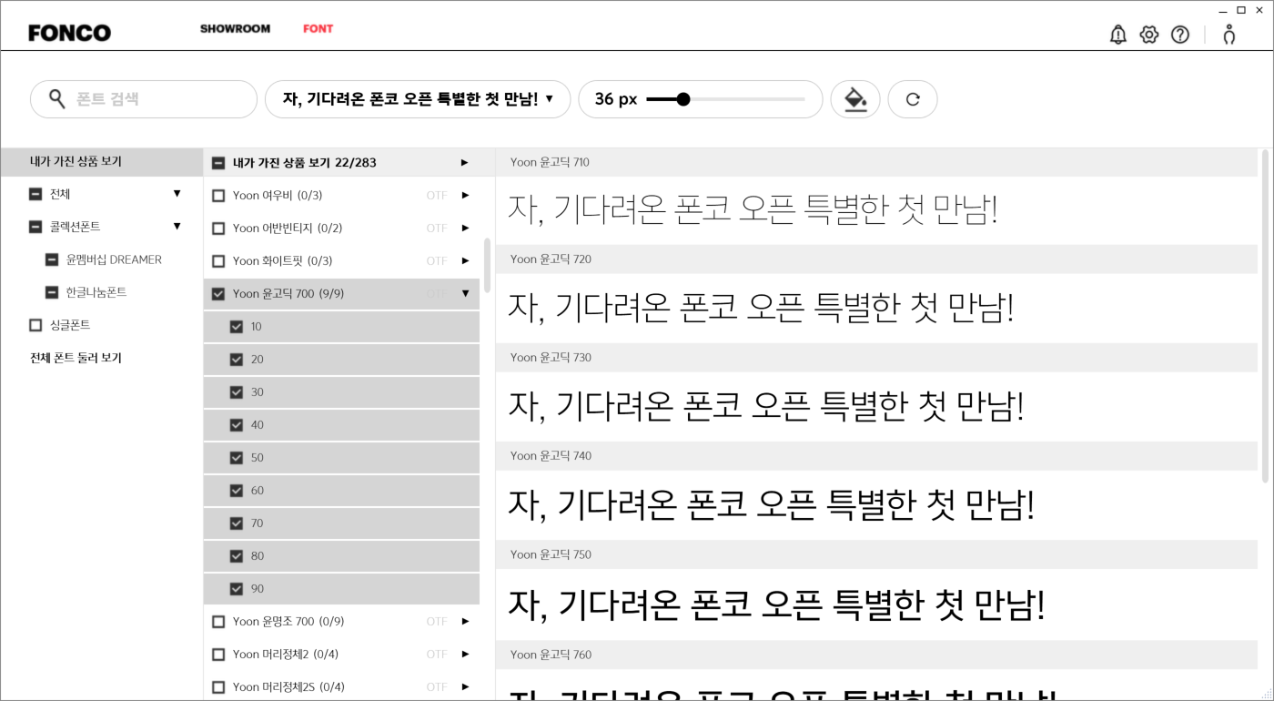1274x701 pixels.
Task: Click the 윤고딕 710 preview sentence
Action: 753,210
